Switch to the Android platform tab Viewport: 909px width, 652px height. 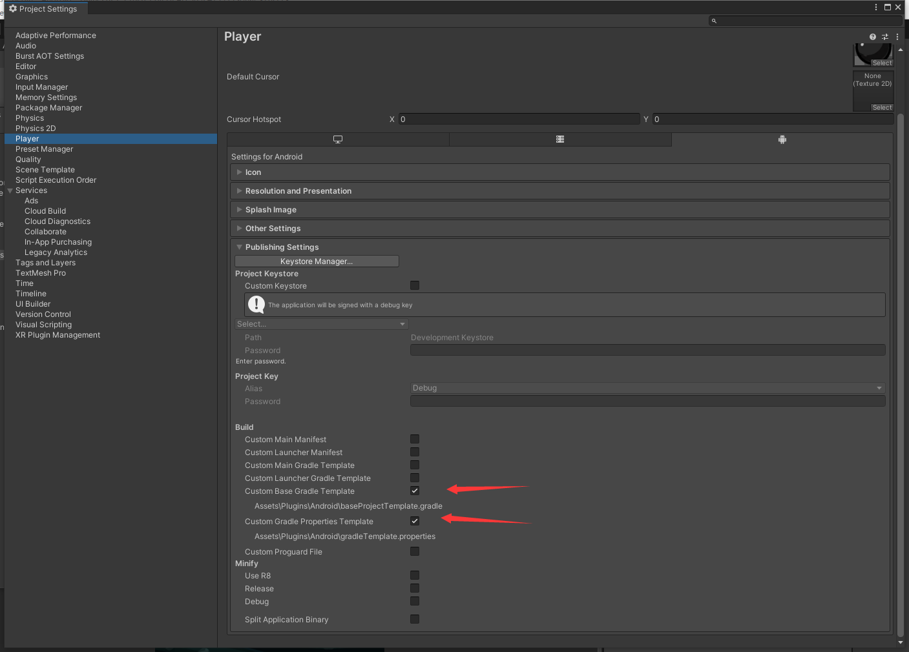tap(782, 139)
